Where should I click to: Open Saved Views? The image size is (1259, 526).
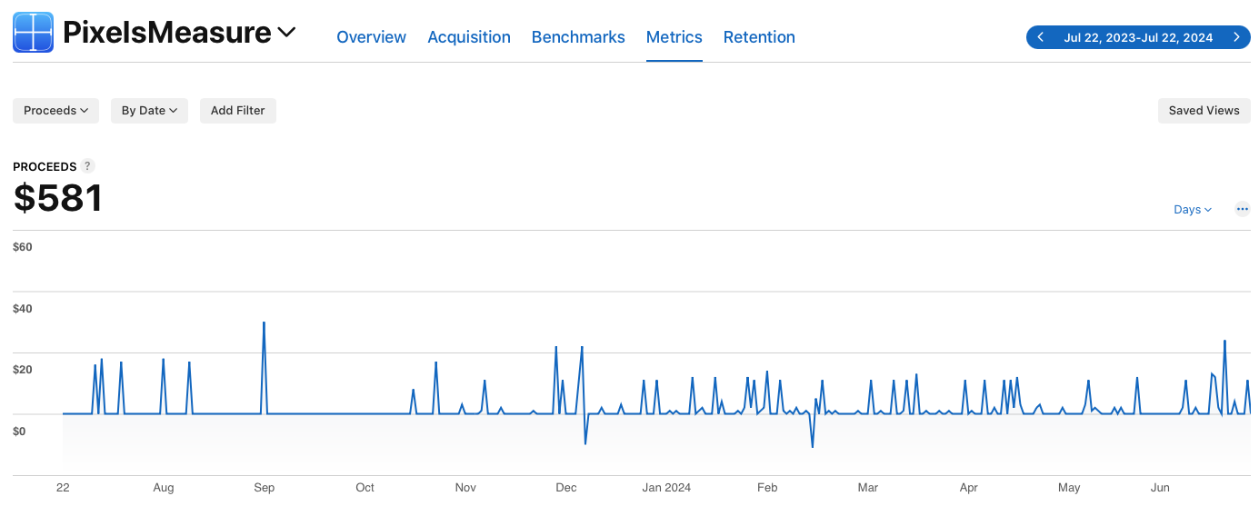click(x=1204, y=111)
